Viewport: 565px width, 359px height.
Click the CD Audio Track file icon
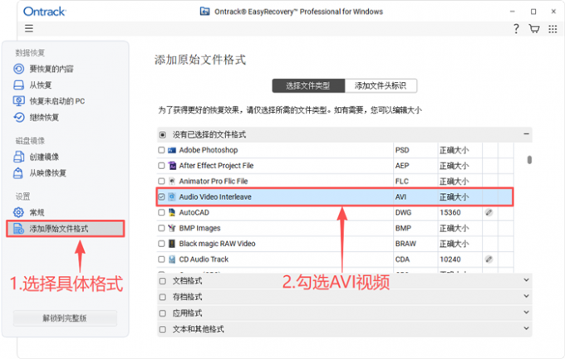(172, 259)
